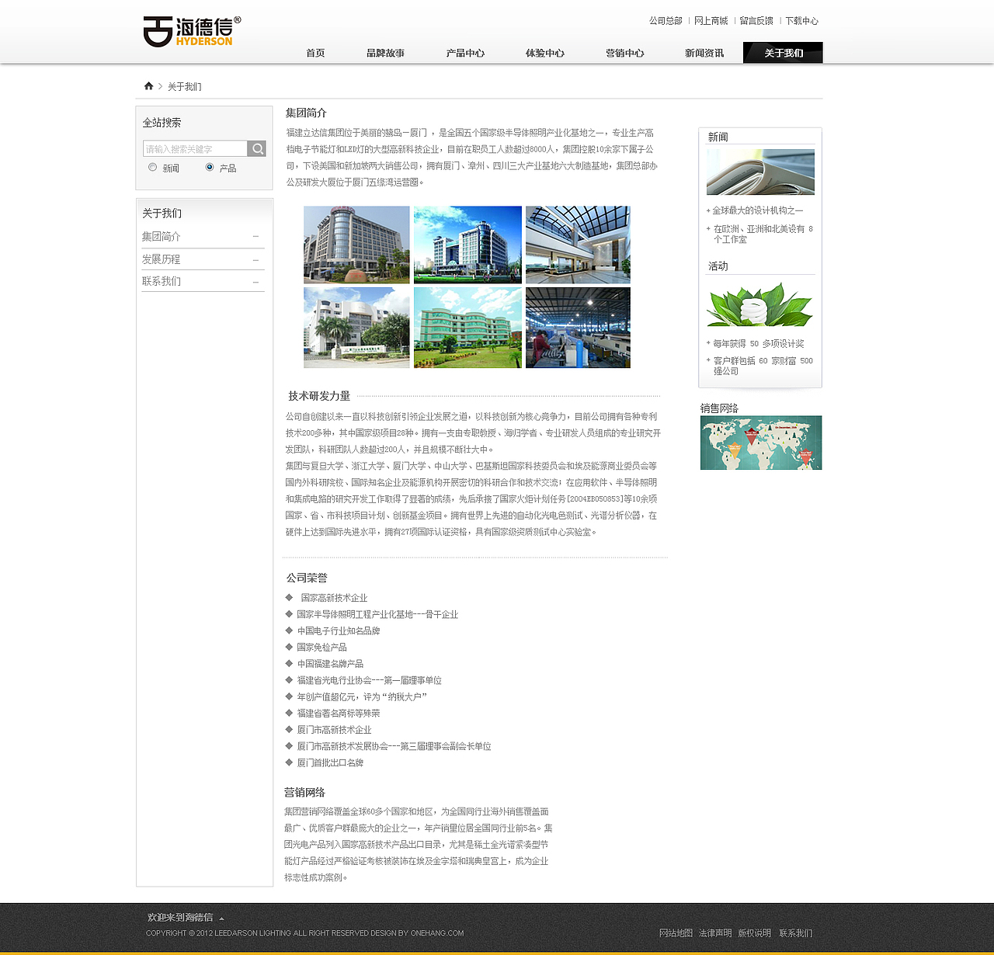Click the search keyword input field

[x=195, y=148]
